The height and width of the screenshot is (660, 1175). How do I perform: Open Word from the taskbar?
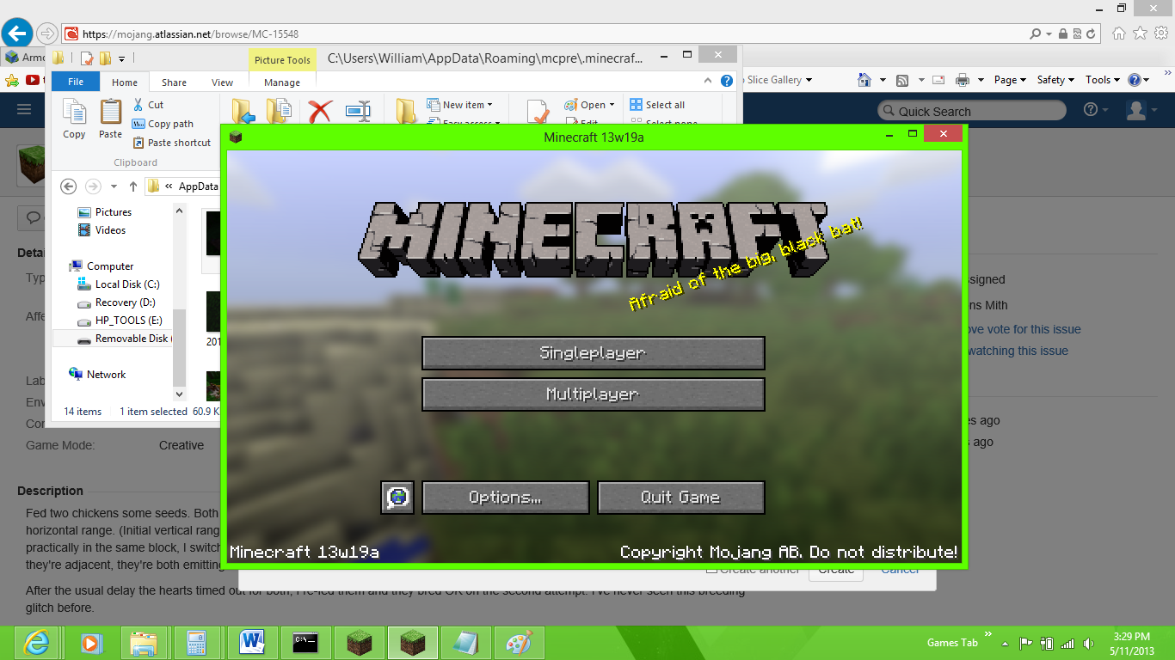[250, 643]
